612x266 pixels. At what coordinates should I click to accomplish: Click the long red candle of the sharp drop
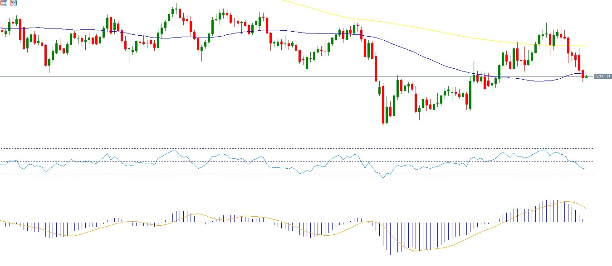pyautogui.click(x=376, y=68)
